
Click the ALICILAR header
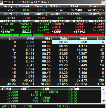8,22
